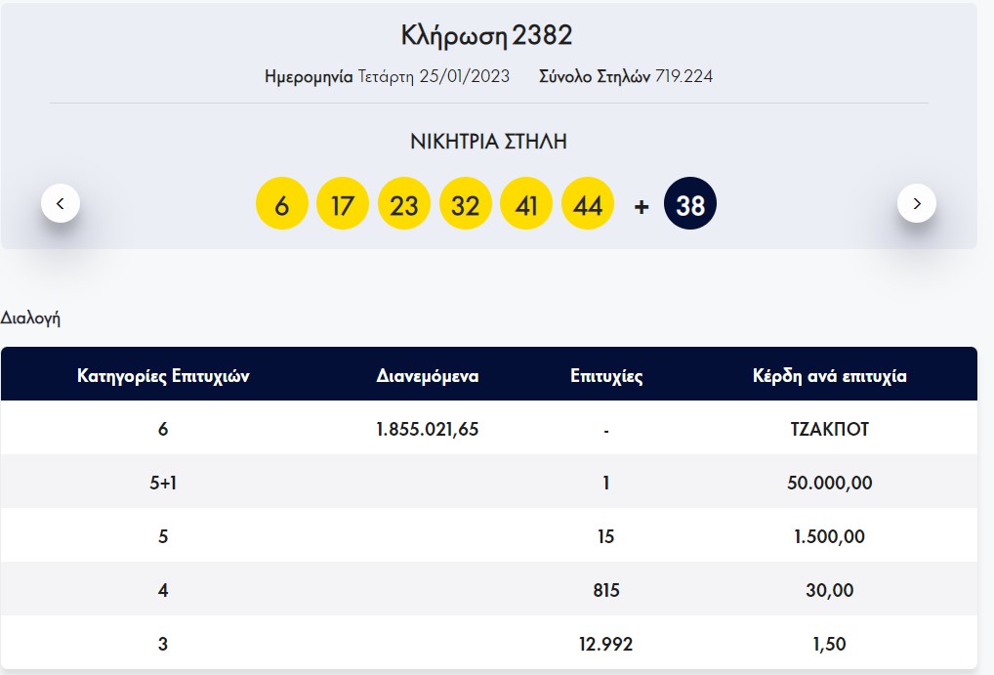
Task: Select yellow winning number ball 23
Action: point(404,203)
